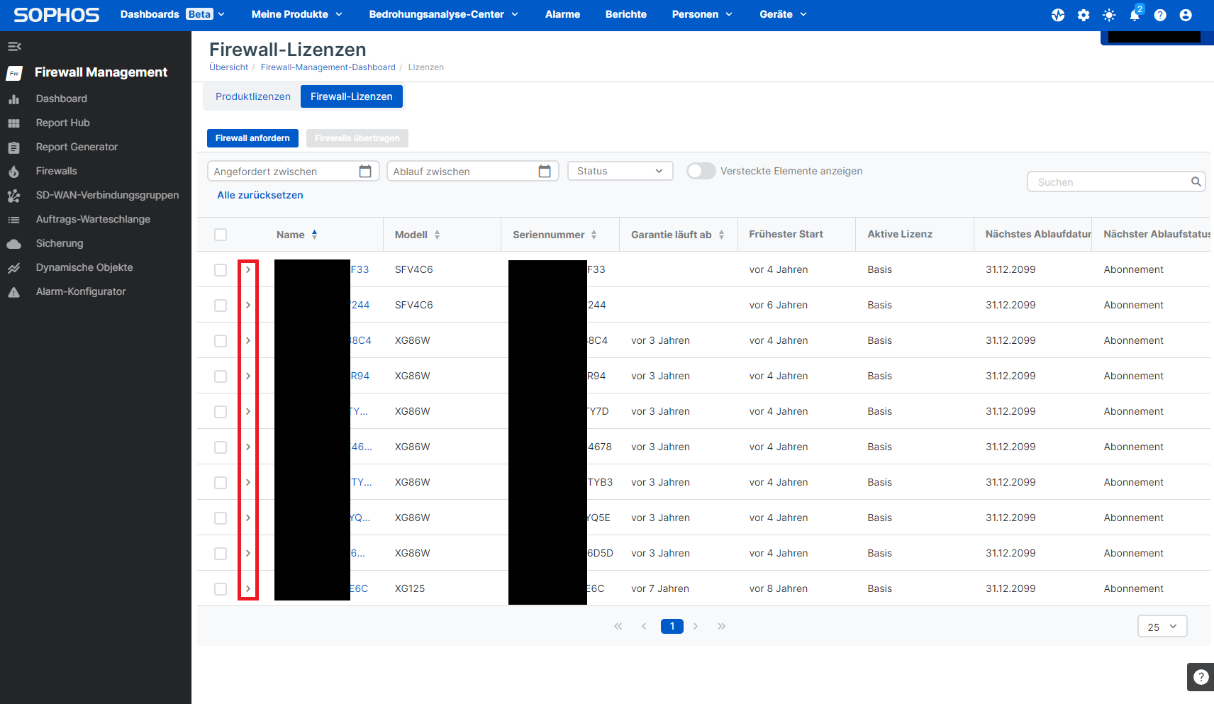Check the row ending 8C4 checkbox
Viewport: 1214px width, 704px height.
click(x=221, y=341)
